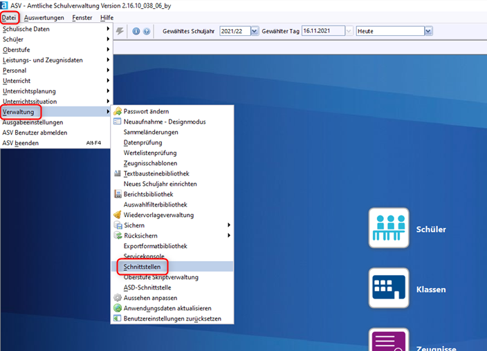Choose ASD-Schnittstelle from the submenu
Viewport: 487px width, 351px height.
tap(172, 287)
